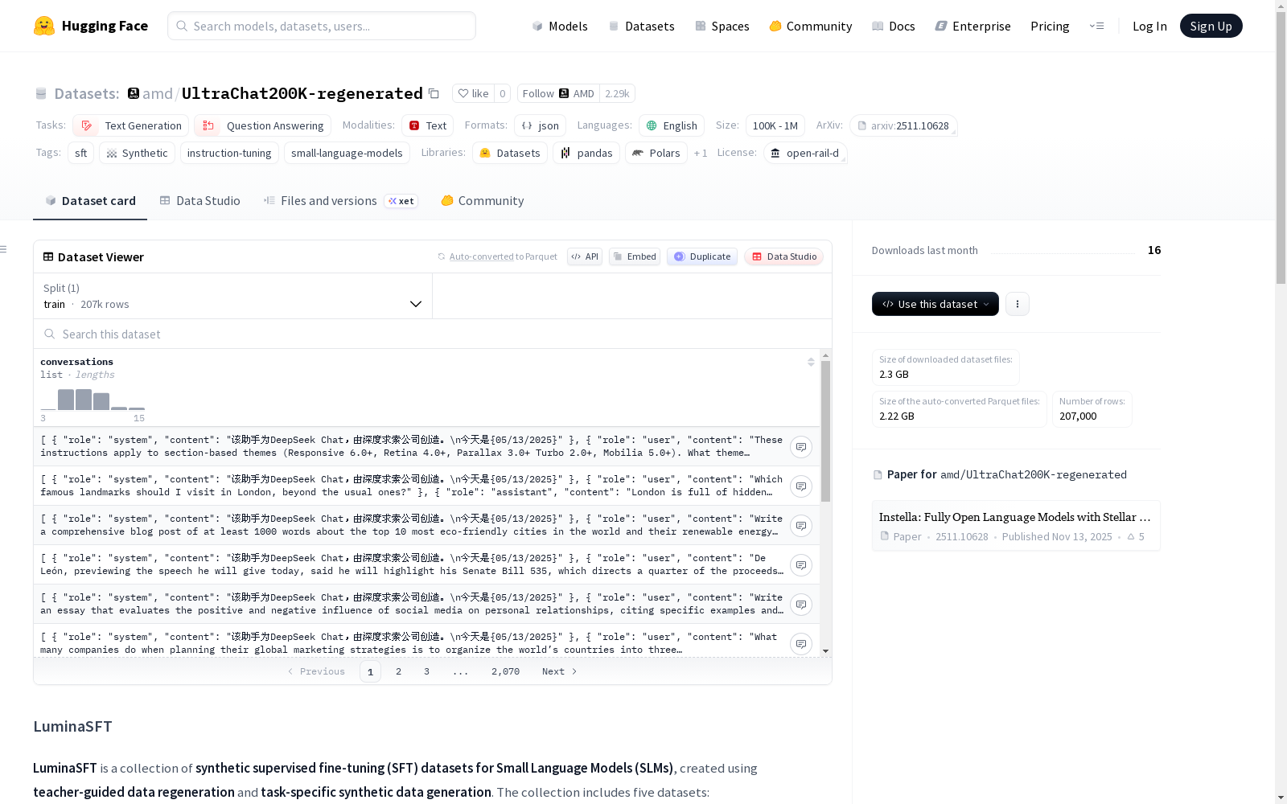Click the English language tag
This screenshot has height=804, width=1287.
(x=672, y=125)
